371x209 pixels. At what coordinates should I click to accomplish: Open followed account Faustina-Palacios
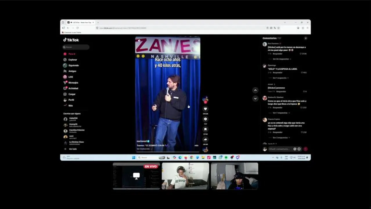[74, 131]
